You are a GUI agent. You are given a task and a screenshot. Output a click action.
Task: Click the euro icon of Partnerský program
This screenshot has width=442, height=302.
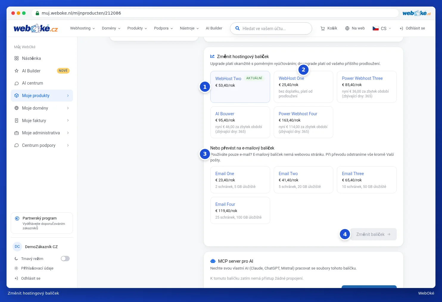(x=17, y=218)
